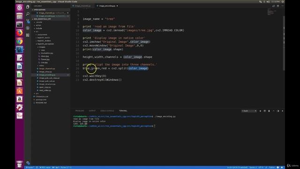Screen dimensions: 300x169
Task: Click the errors and warnings count
Action: click(x=56, y=168)
